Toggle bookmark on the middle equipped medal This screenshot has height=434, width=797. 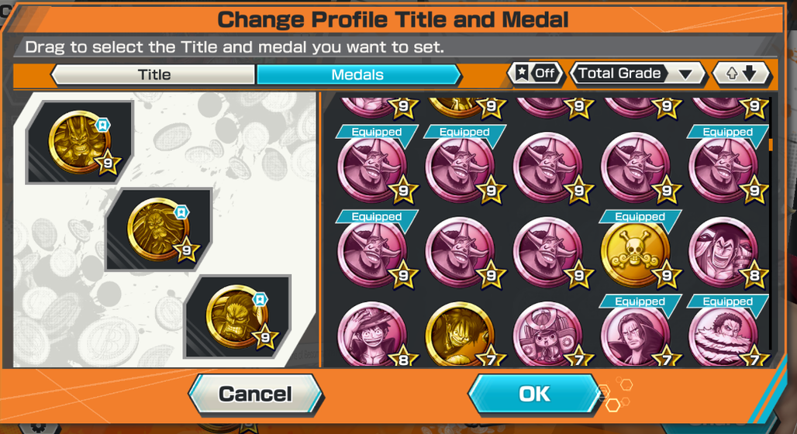tap(181, 212)
